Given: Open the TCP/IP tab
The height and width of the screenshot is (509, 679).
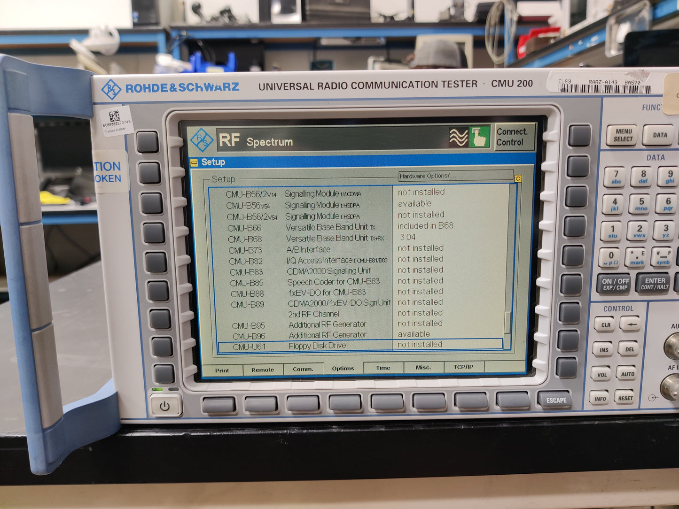Looking at the screenshot, I should 463,367.
